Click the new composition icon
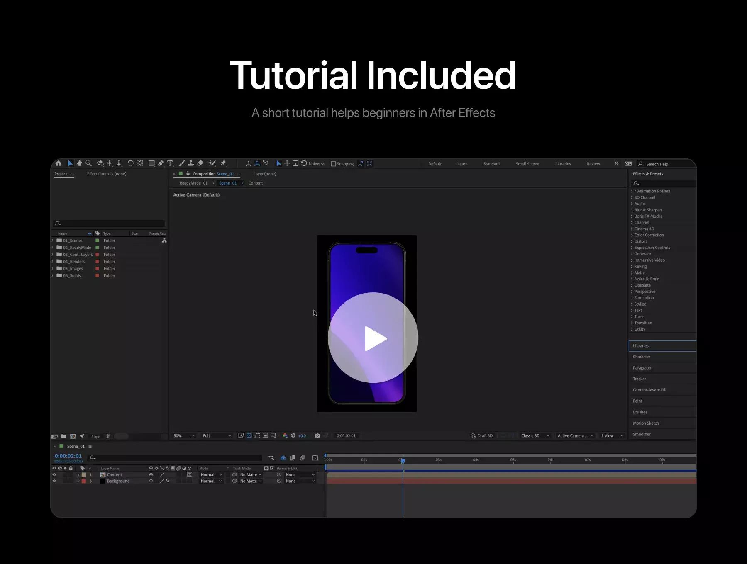This screenshot has height=564, width=747. [73, 436]
